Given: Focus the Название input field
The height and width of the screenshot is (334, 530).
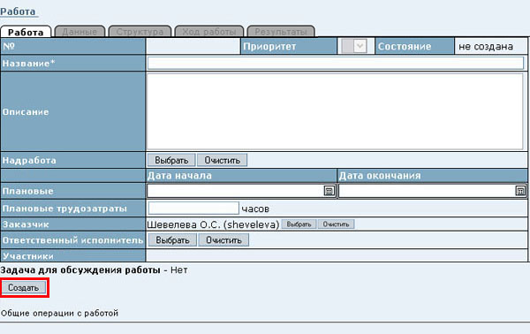Looking at the screenshot, I should pos(336,64).
